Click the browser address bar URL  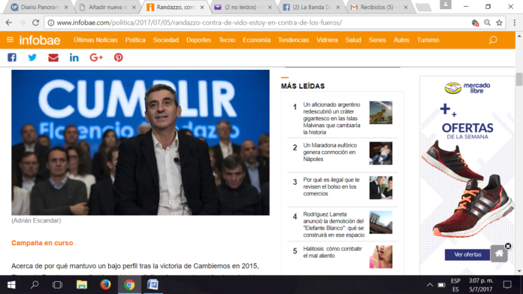(x=199, y=23)
